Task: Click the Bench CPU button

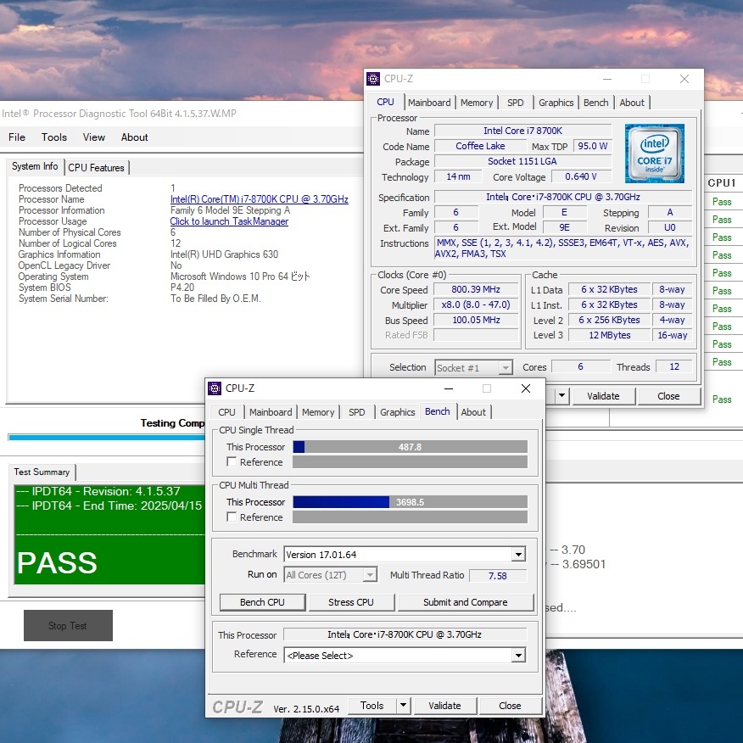Action: [x=262, y=602]
